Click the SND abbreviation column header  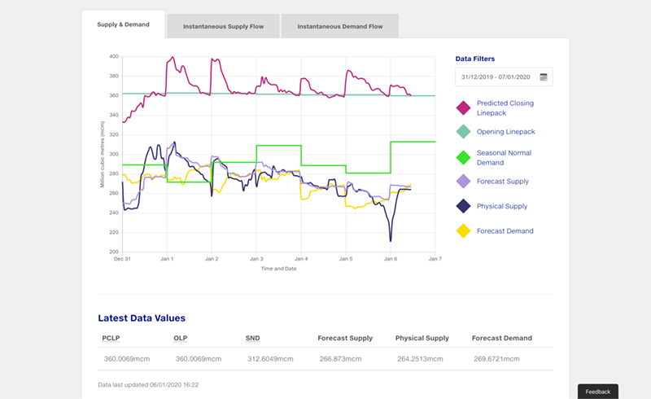(x=252, y=338)
